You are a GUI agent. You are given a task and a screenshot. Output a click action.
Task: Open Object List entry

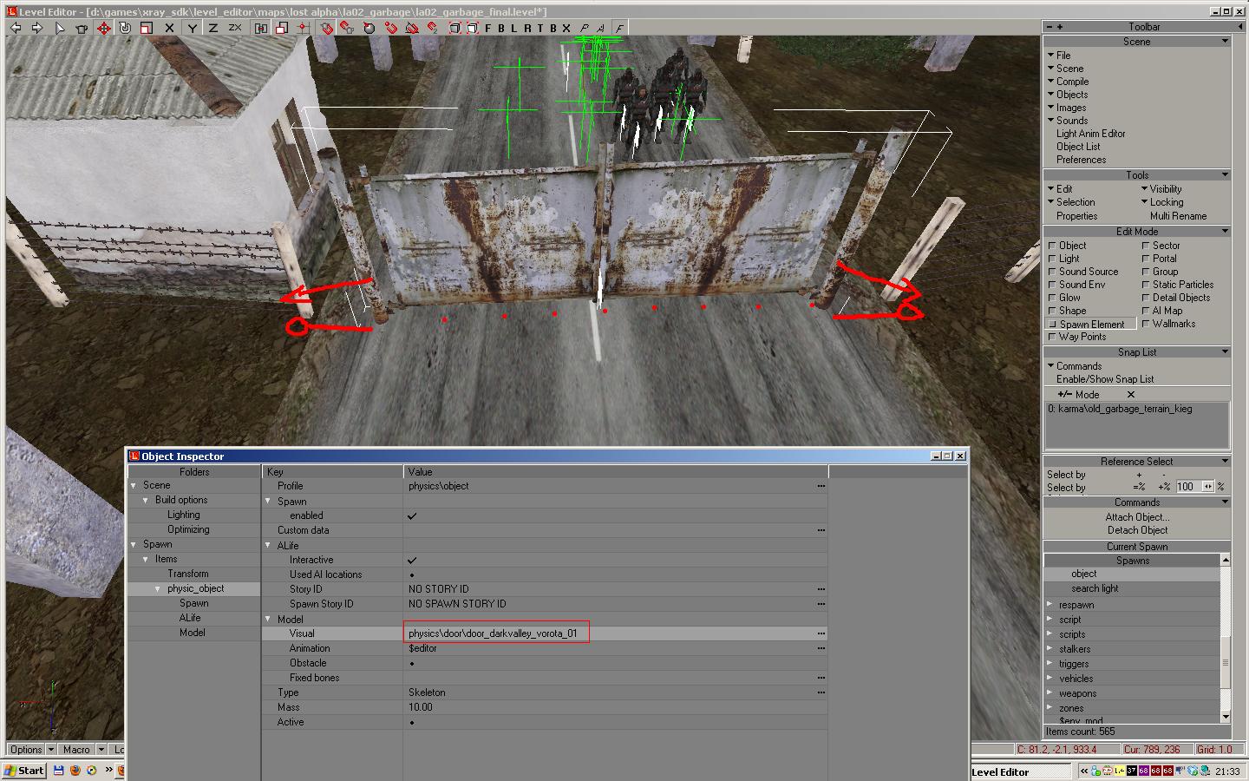1078,147
